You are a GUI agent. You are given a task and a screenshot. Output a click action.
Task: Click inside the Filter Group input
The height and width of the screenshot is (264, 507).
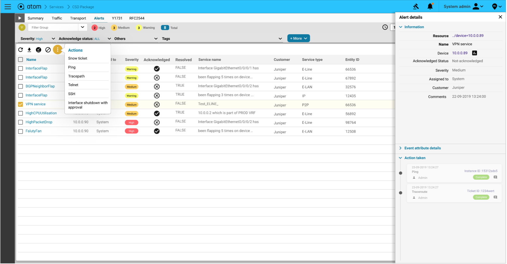54,28
